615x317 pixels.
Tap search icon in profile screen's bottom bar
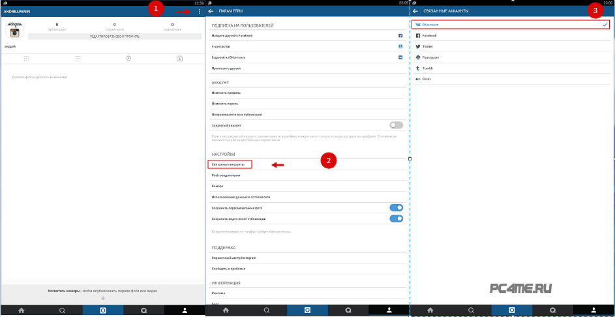62,310
